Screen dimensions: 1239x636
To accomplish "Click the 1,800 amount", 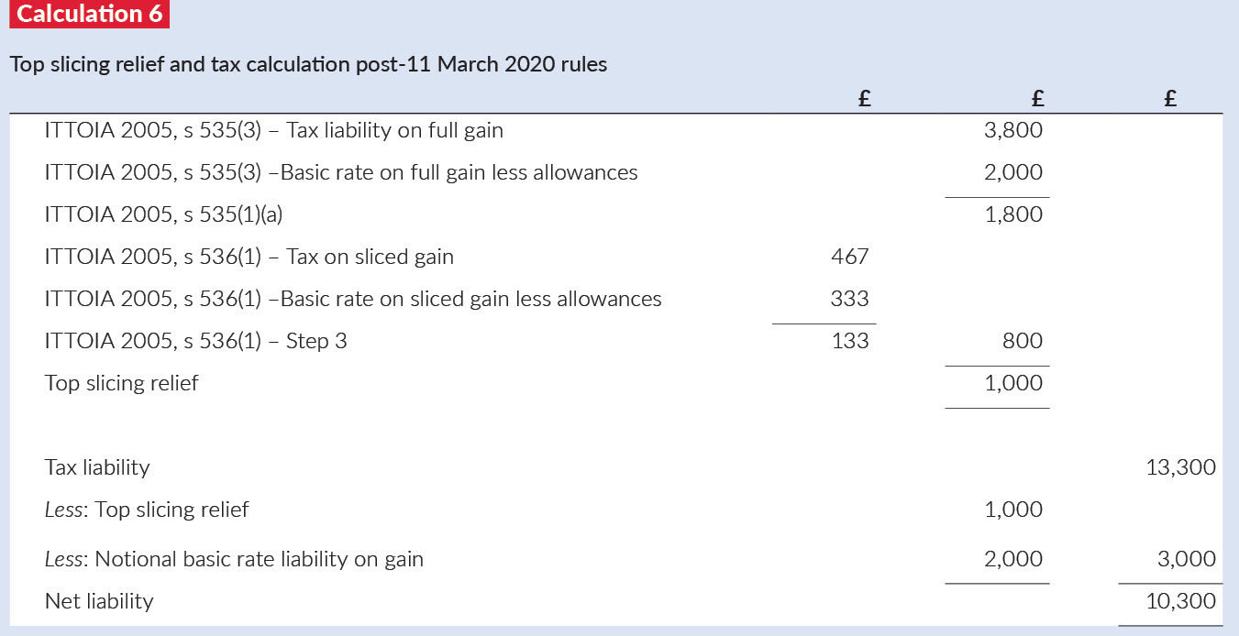I will tap(1012, 214).
